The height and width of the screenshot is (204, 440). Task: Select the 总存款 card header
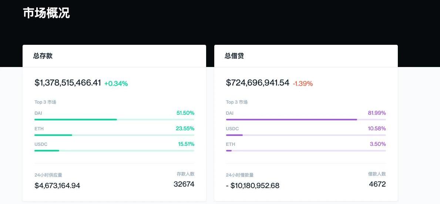tap(43, 56)
